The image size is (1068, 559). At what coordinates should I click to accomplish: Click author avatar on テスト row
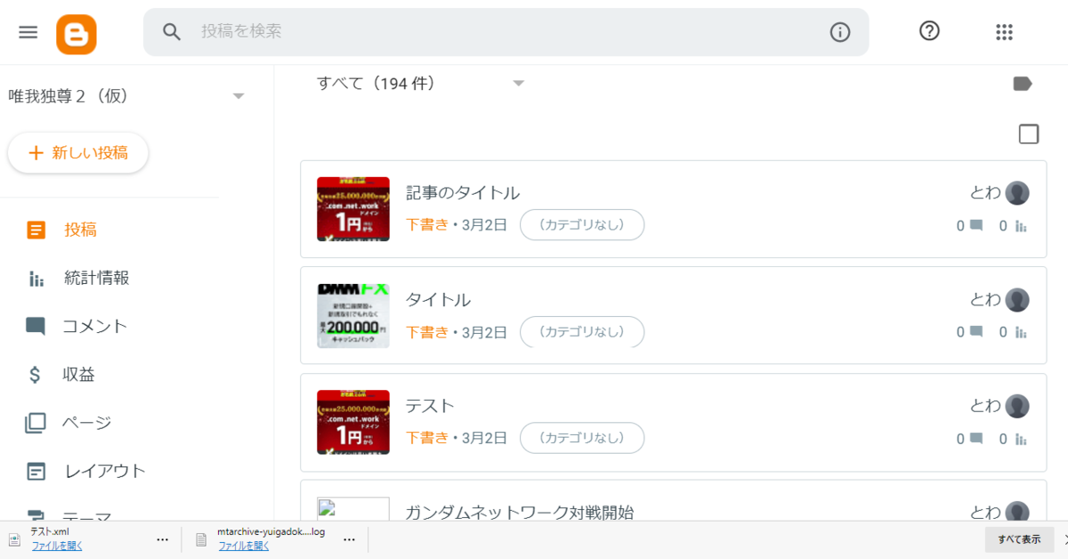coord(1017,406)
